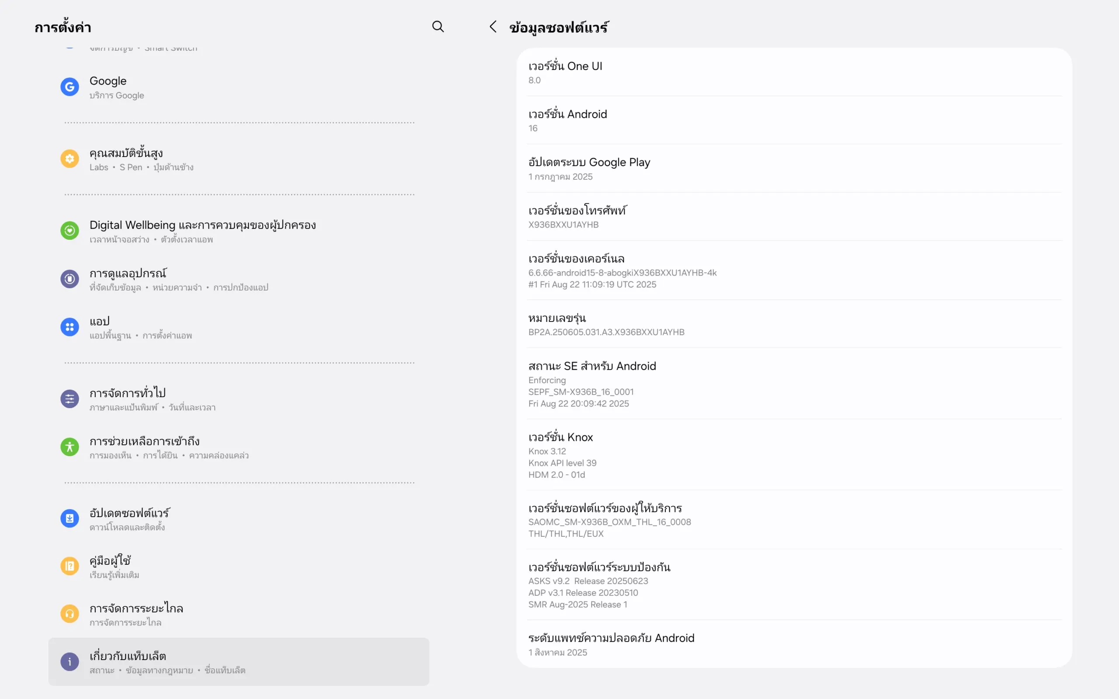Click security patch date 1 สิงหาคม 2025
Viewport: 1119px width, 699px height.
point(558,652)
